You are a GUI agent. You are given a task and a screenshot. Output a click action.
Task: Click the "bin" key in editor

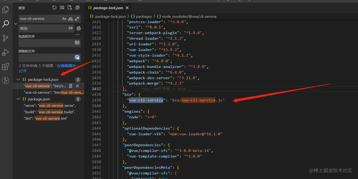coord(128,94)
